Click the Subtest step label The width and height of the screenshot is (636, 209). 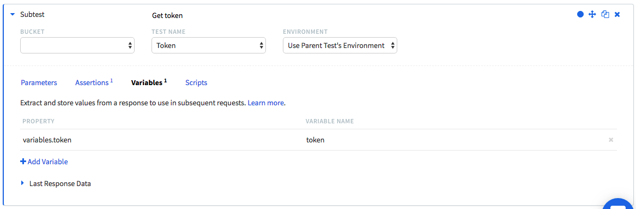(x=33, y=14)
